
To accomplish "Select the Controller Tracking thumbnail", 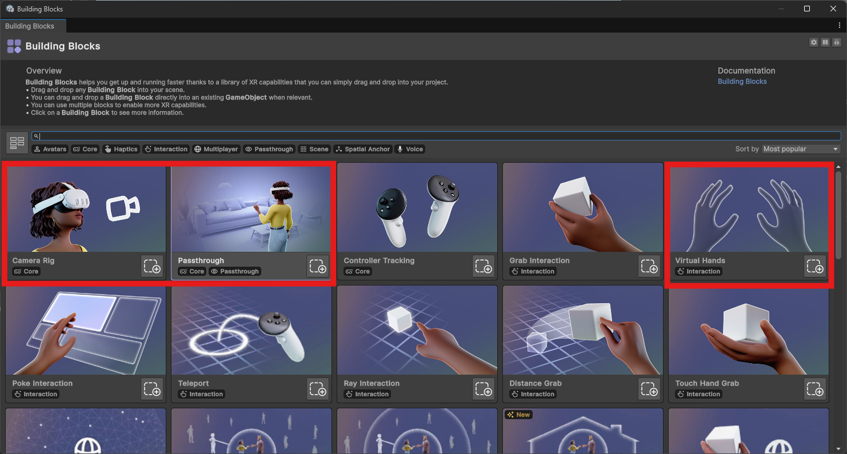I will point(417,207).
